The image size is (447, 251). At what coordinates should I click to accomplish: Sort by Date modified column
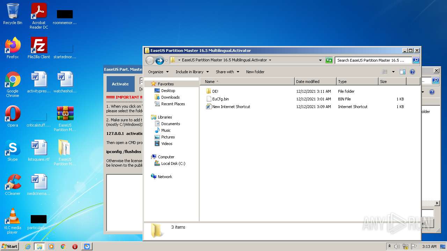pyautogui.click(x=315, y=82)
